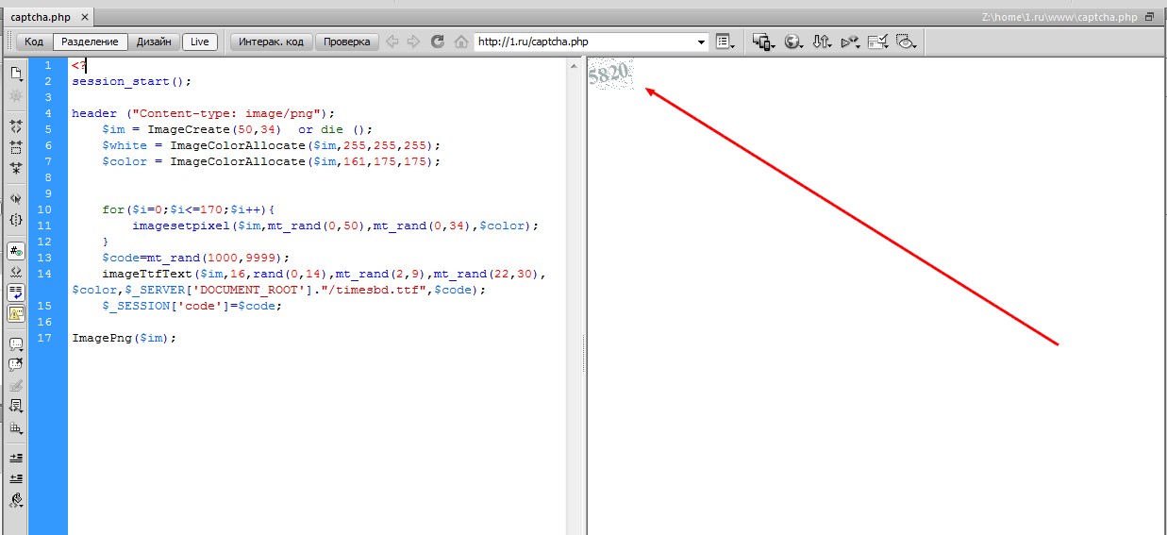This screenshot has height=535, width=1167.
Task: Click the Expand All icon in the coding toolbar
Action: (x=16, y=168)
